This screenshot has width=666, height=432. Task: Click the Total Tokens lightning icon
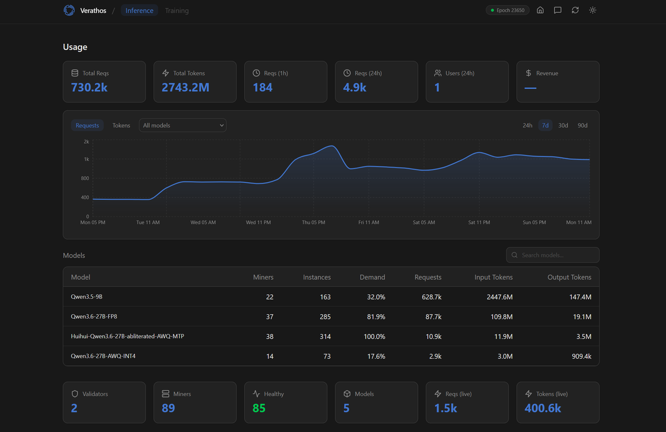[x=165, y=73]
